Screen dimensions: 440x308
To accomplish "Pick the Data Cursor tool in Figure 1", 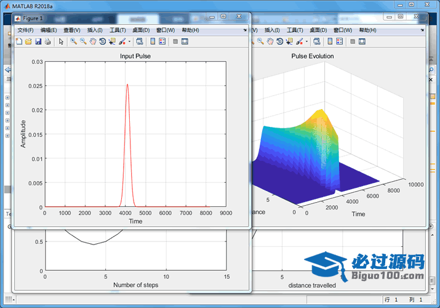I will click(112, 41).
